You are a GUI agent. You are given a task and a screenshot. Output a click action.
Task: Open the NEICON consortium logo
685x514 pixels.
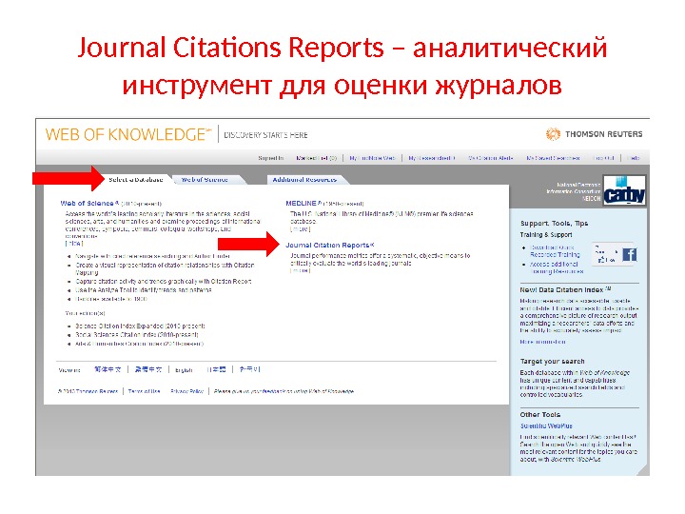pos(624,190)
